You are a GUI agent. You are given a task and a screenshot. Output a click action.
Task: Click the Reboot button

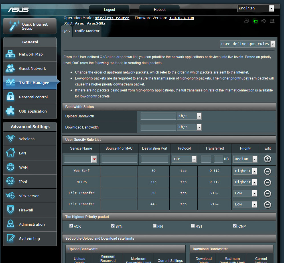pyautogui.click(x=160, y=9)
